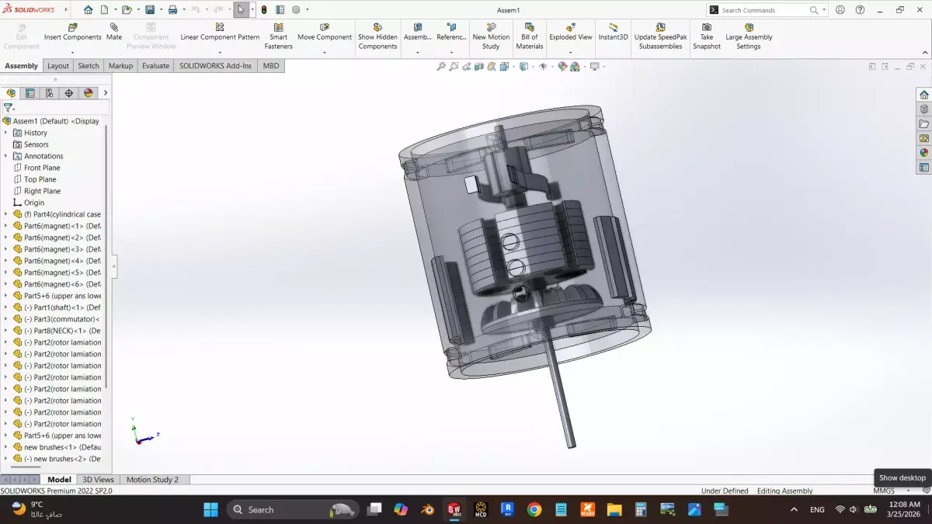Open the MBD tab
The image size is (932, 524).
270,66
